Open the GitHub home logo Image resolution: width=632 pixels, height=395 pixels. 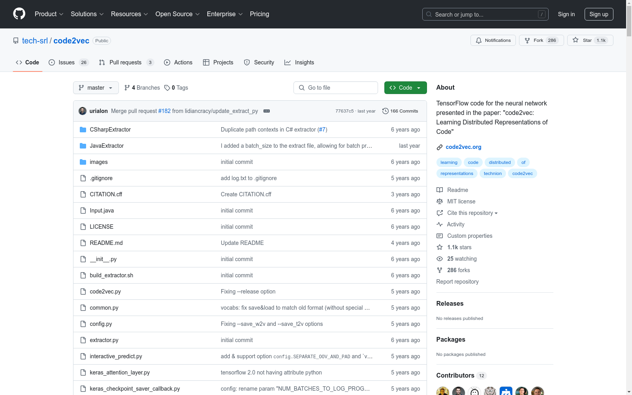point(19,14)
